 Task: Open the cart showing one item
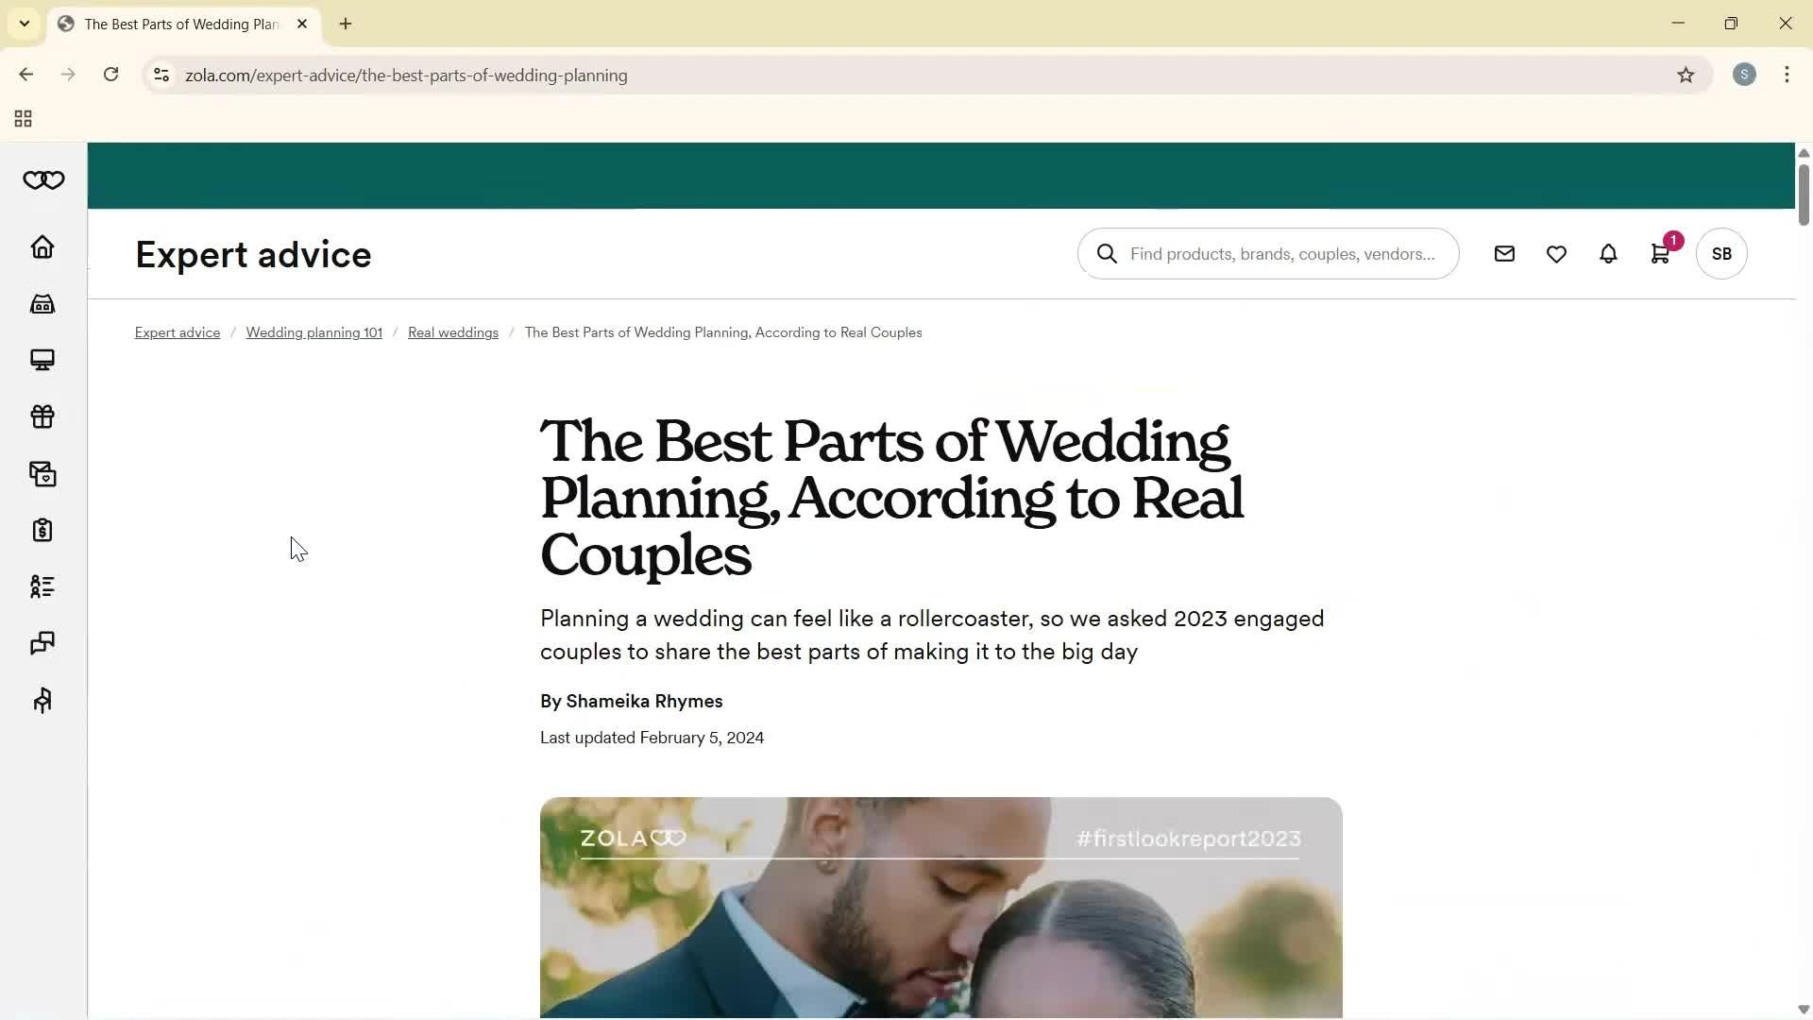pos(1660,253)
